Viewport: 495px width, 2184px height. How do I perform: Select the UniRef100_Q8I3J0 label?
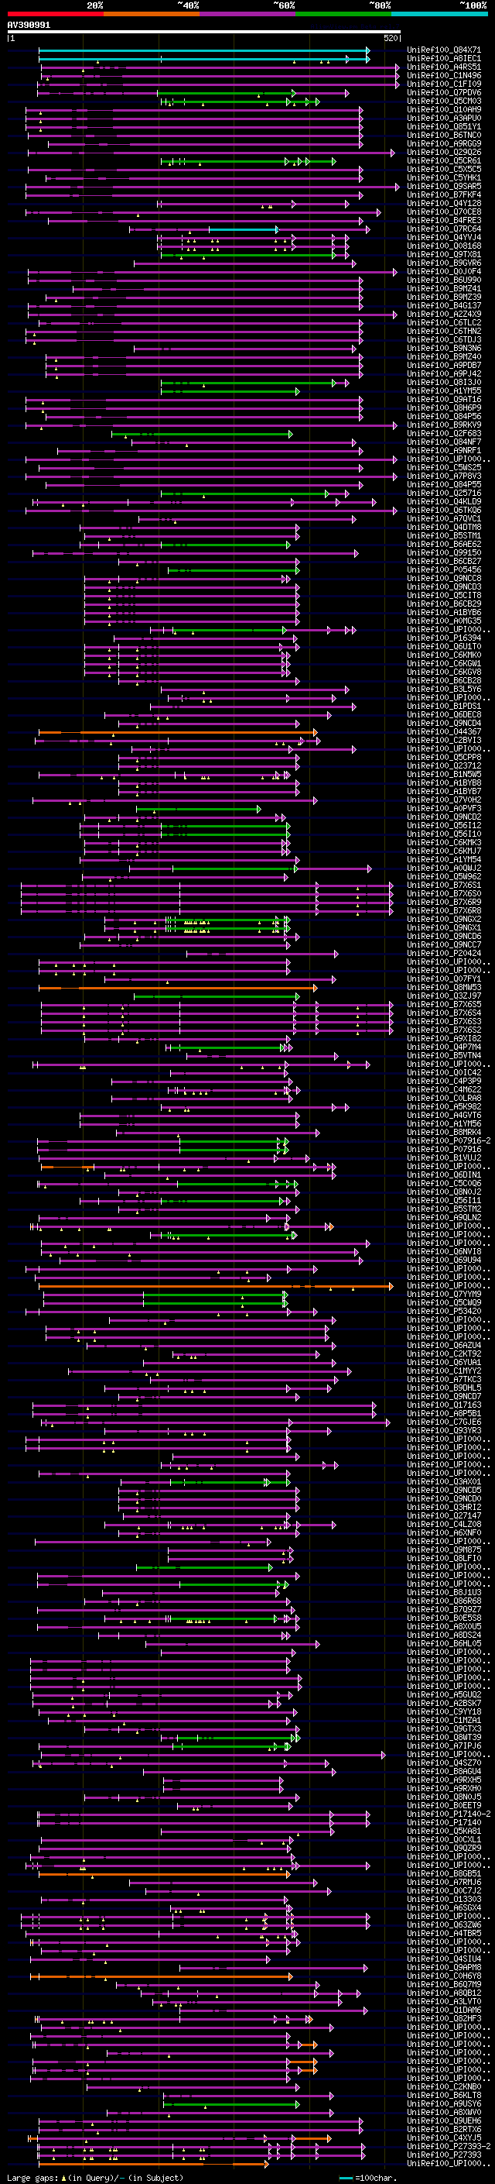click(x=443, y=383)
